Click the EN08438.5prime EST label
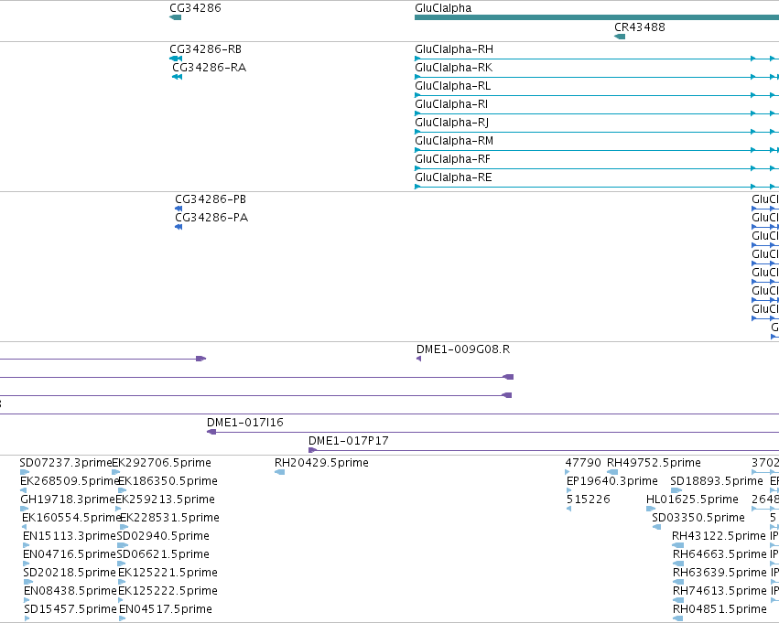The width and height of the screenshot is (779, 623). pyautogui.click(x=70, y=591)
